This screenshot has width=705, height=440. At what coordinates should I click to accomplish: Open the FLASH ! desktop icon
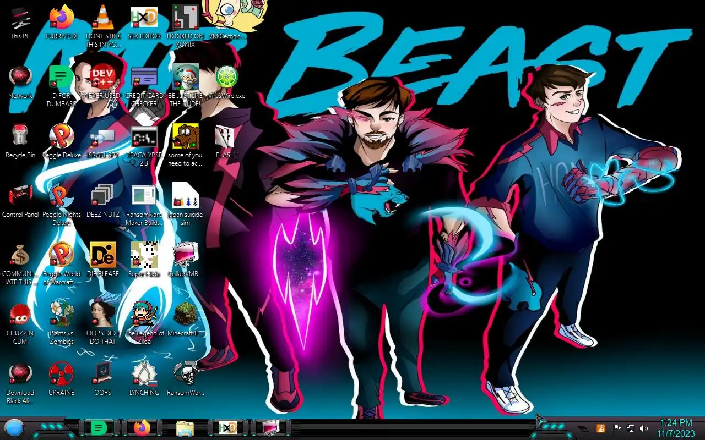click(x=226, y=141)
